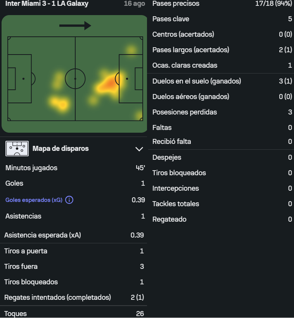Click the Mapa de disparos label
Image resolution: width=294 pixels, height=318 pixels.
pyautogui.click(x=61, y=149)
